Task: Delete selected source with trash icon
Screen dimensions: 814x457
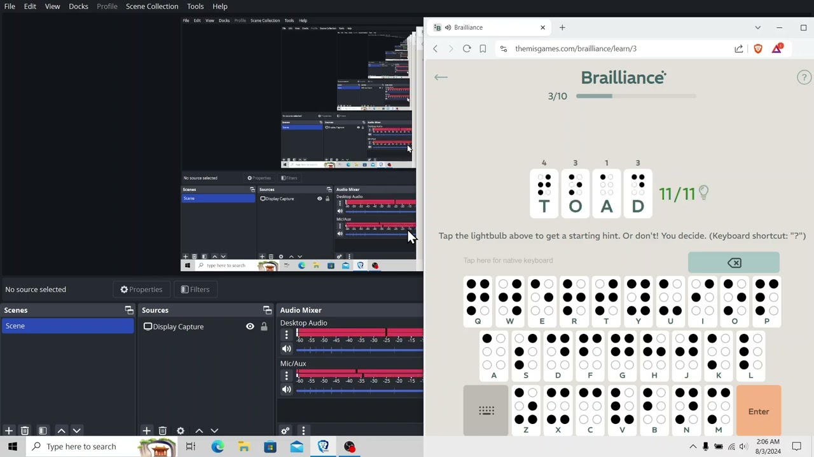Action: (163, 430)
